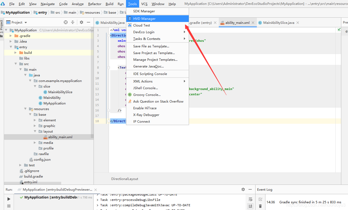This screenshot has height=210, width=348.
Task: Launch Groovy Console
Action: click(x=157, y=95)
